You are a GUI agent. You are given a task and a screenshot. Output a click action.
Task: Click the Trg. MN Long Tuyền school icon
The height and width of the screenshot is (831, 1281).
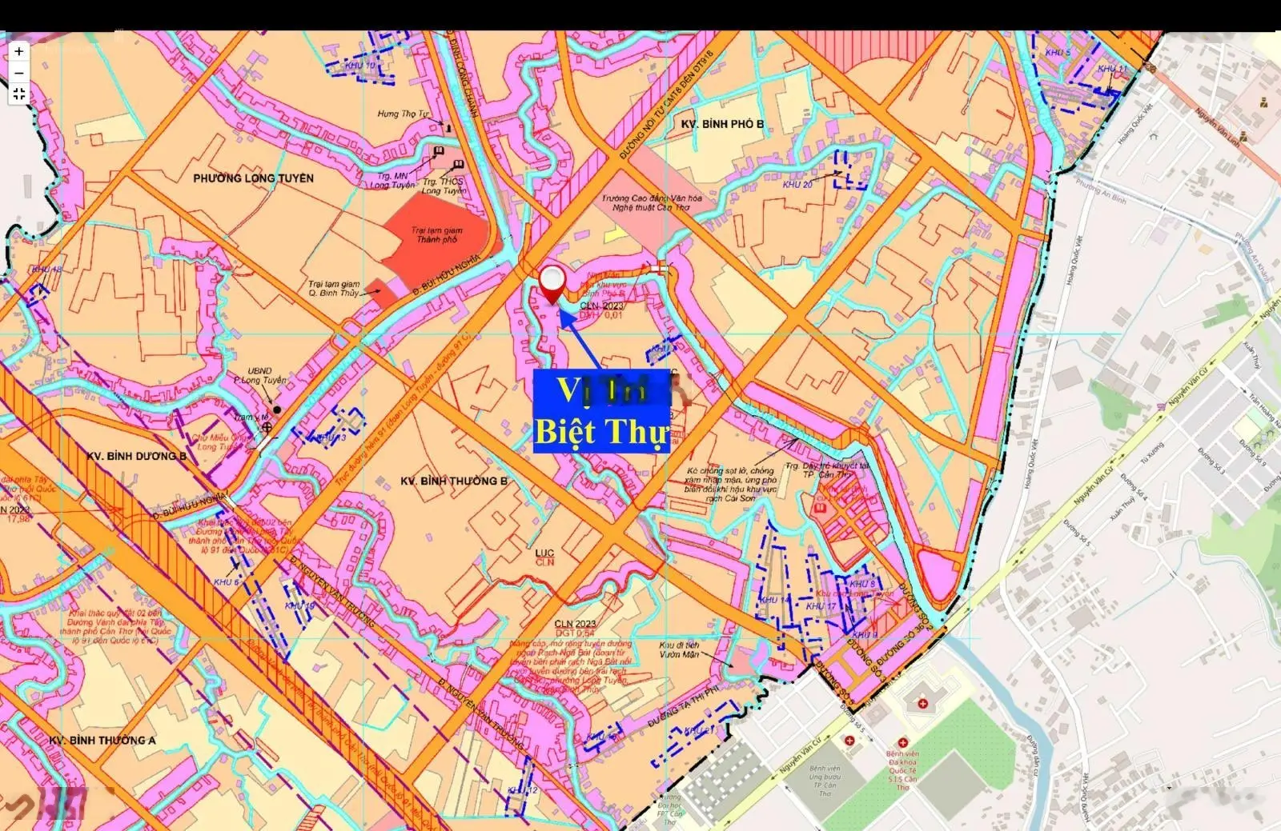click(x=437, y=152)
